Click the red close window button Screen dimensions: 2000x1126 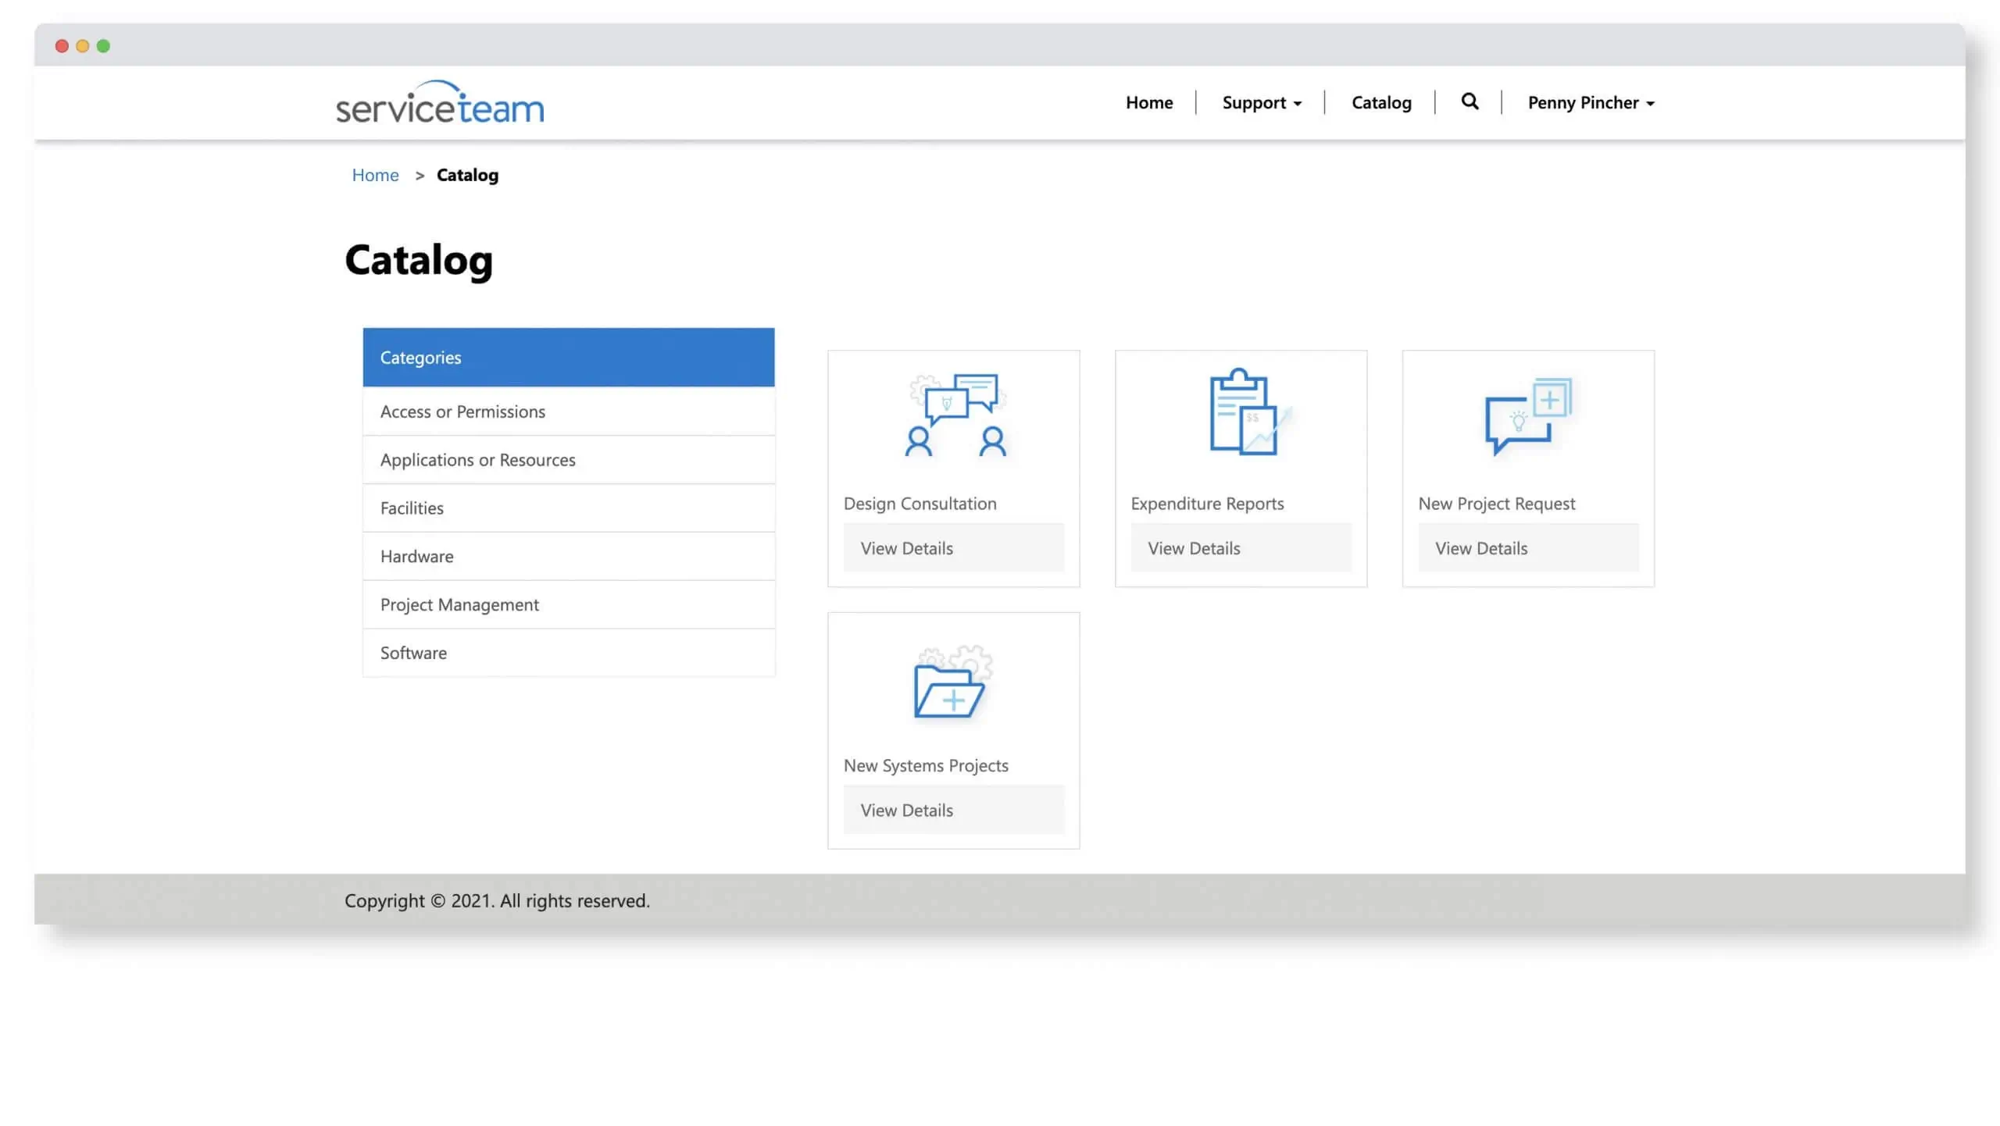(x=62, y=46)
